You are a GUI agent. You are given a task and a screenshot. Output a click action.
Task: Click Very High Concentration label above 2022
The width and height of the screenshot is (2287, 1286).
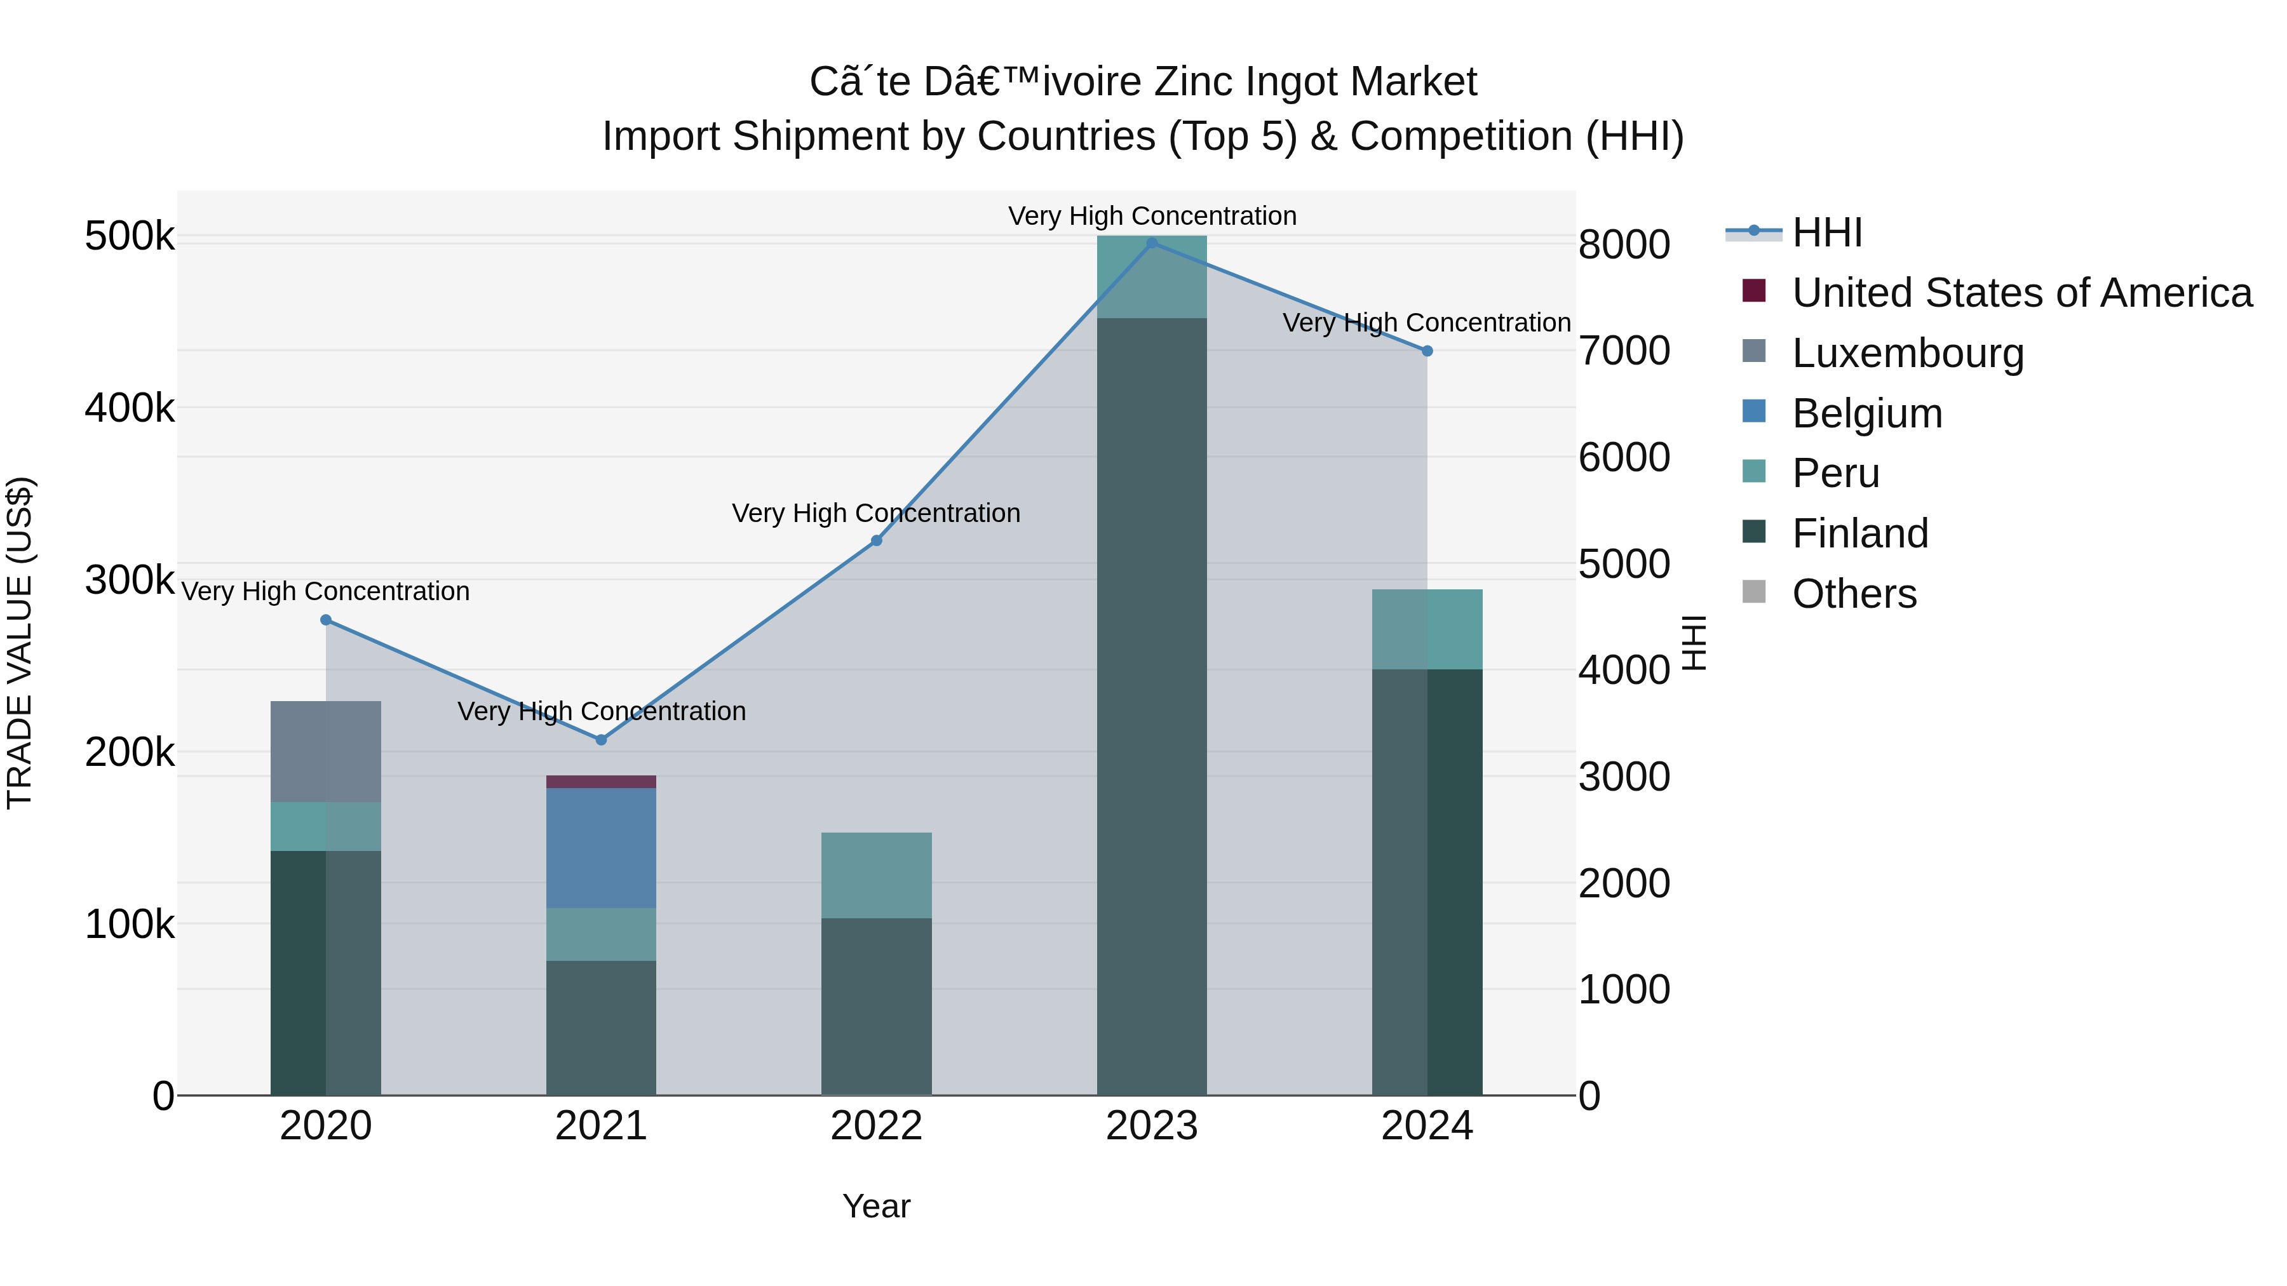(876, 513)
